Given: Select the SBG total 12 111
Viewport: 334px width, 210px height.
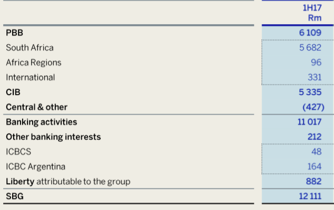Looking at the screenshot, I should point(309,197).
